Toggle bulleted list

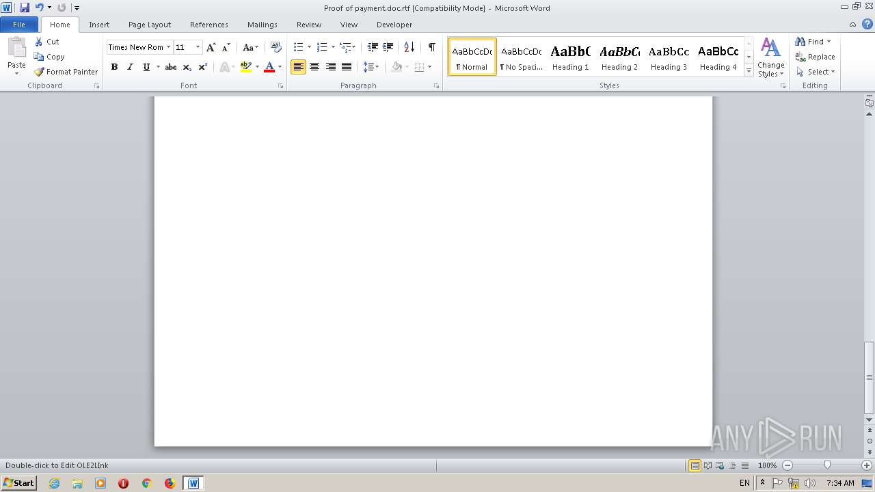pyautogui.click(x=298, y=47)
